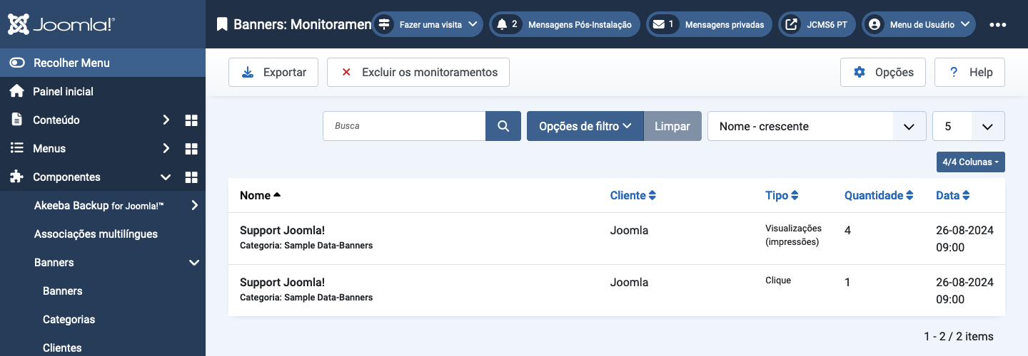The image size is (1028, 356).
Task: Sort by the Quantidade column header
Action: [879, 195]
